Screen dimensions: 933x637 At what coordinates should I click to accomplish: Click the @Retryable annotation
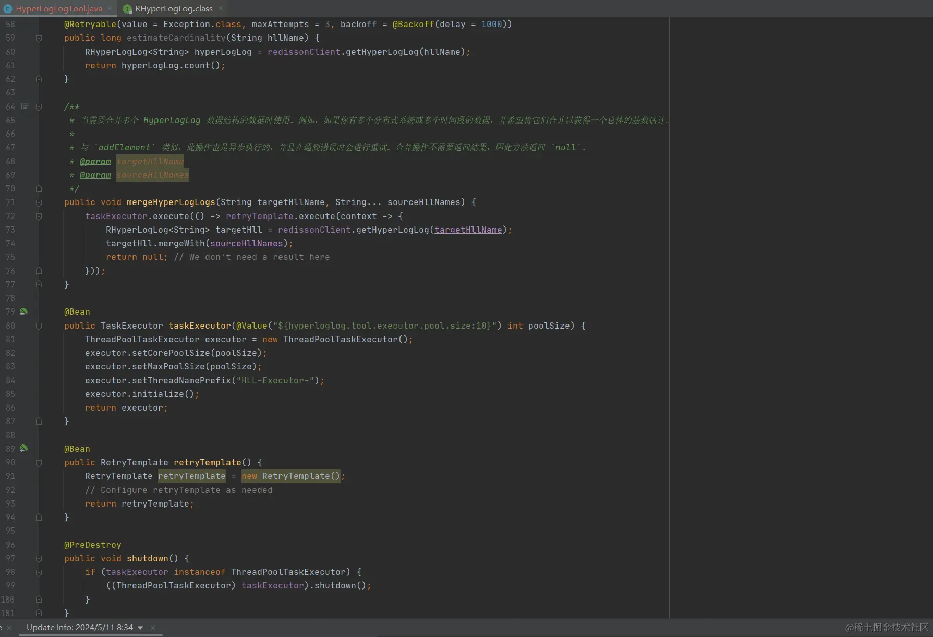[90, 24]
